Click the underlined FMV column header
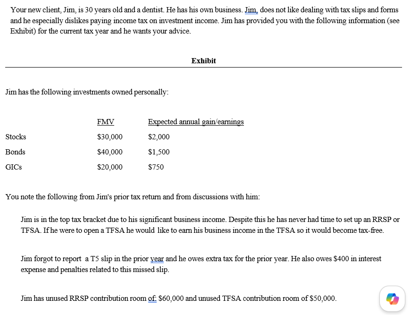 click(106, 122)
